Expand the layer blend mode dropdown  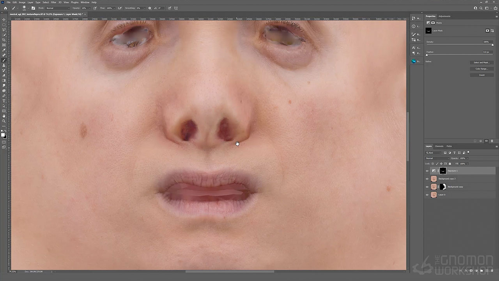pos(437,158)
